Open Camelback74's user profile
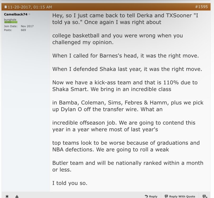The height and width of the screenshot is (198, 214). coord(16,14)
